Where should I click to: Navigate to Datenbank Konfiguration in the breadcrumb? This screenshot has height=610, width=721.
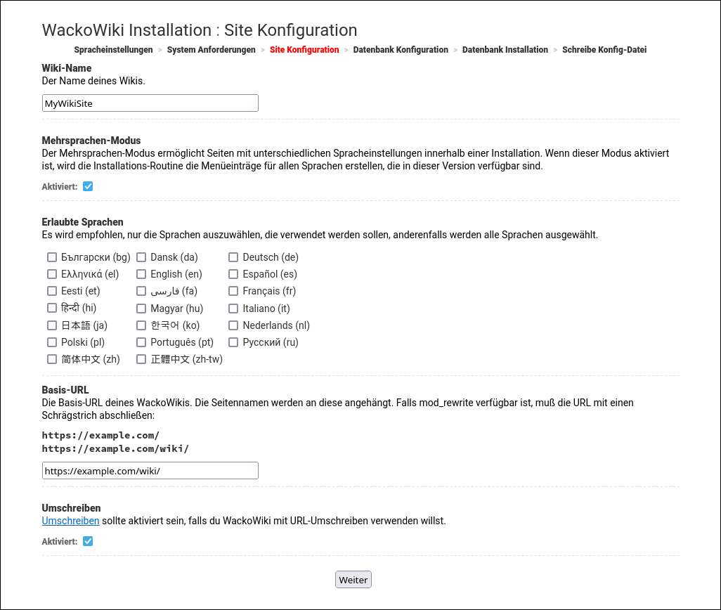pos(401,50)
